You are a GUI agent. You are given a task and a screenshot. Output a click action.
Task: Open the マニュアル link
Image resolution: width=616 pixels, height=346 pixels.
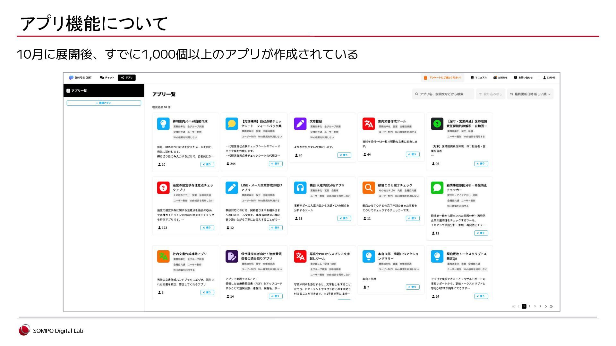[479, 78]
